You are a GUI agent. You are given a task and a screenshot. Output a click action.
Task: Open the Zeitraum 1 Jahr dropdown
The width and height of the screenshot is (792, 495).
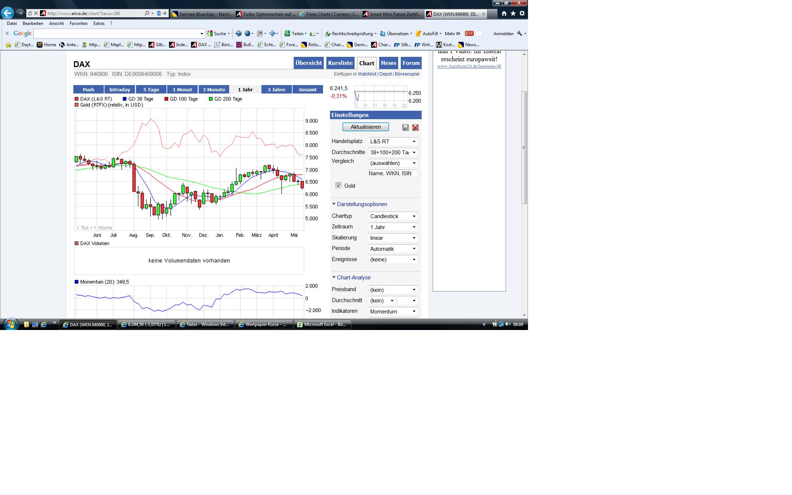(393, 227)
